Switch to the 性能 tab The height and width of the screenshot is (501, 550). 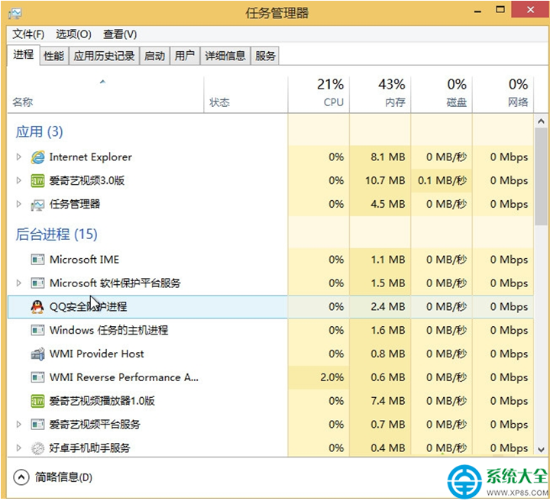click(54, 56)
